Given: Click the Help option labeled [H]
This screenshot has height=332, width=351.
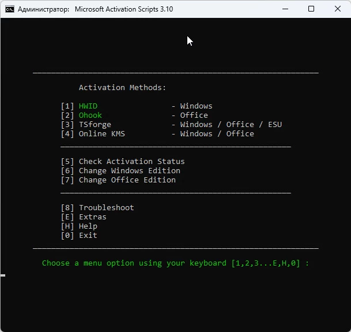Looking at the screenshot, I should point(88,226).
